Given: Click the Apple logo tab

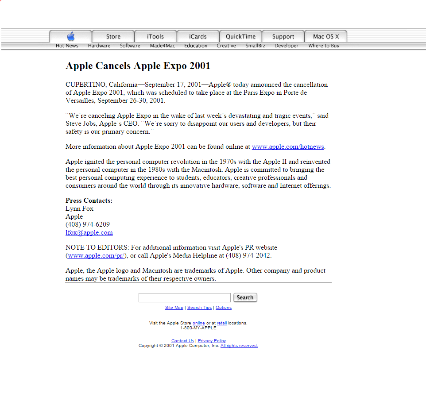Looking at the screenshot, I should point(71,36).
